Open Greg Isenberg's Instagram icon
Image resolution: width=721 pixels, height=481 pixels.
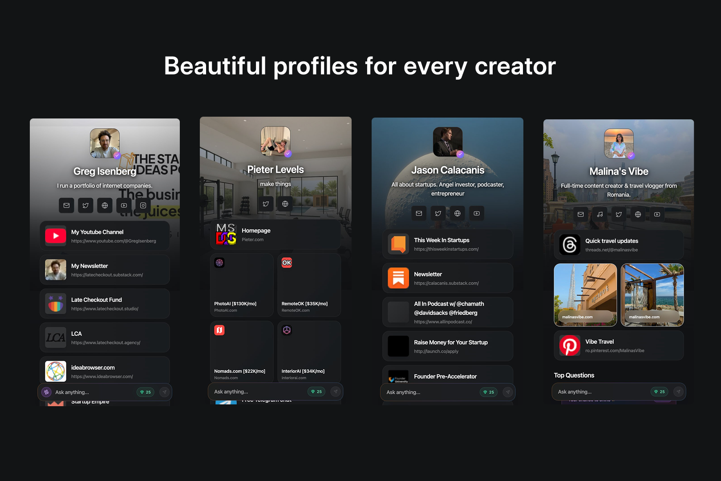tap(143, 205)
